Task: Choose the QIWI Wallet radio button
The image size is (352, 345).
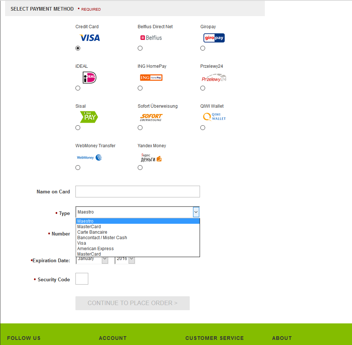Action: [x=203, y=128]
